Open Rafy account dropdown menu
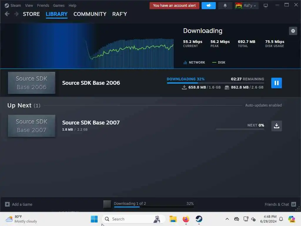The width and height of the screenshot is (301, 226). click(x=250, y=6)
